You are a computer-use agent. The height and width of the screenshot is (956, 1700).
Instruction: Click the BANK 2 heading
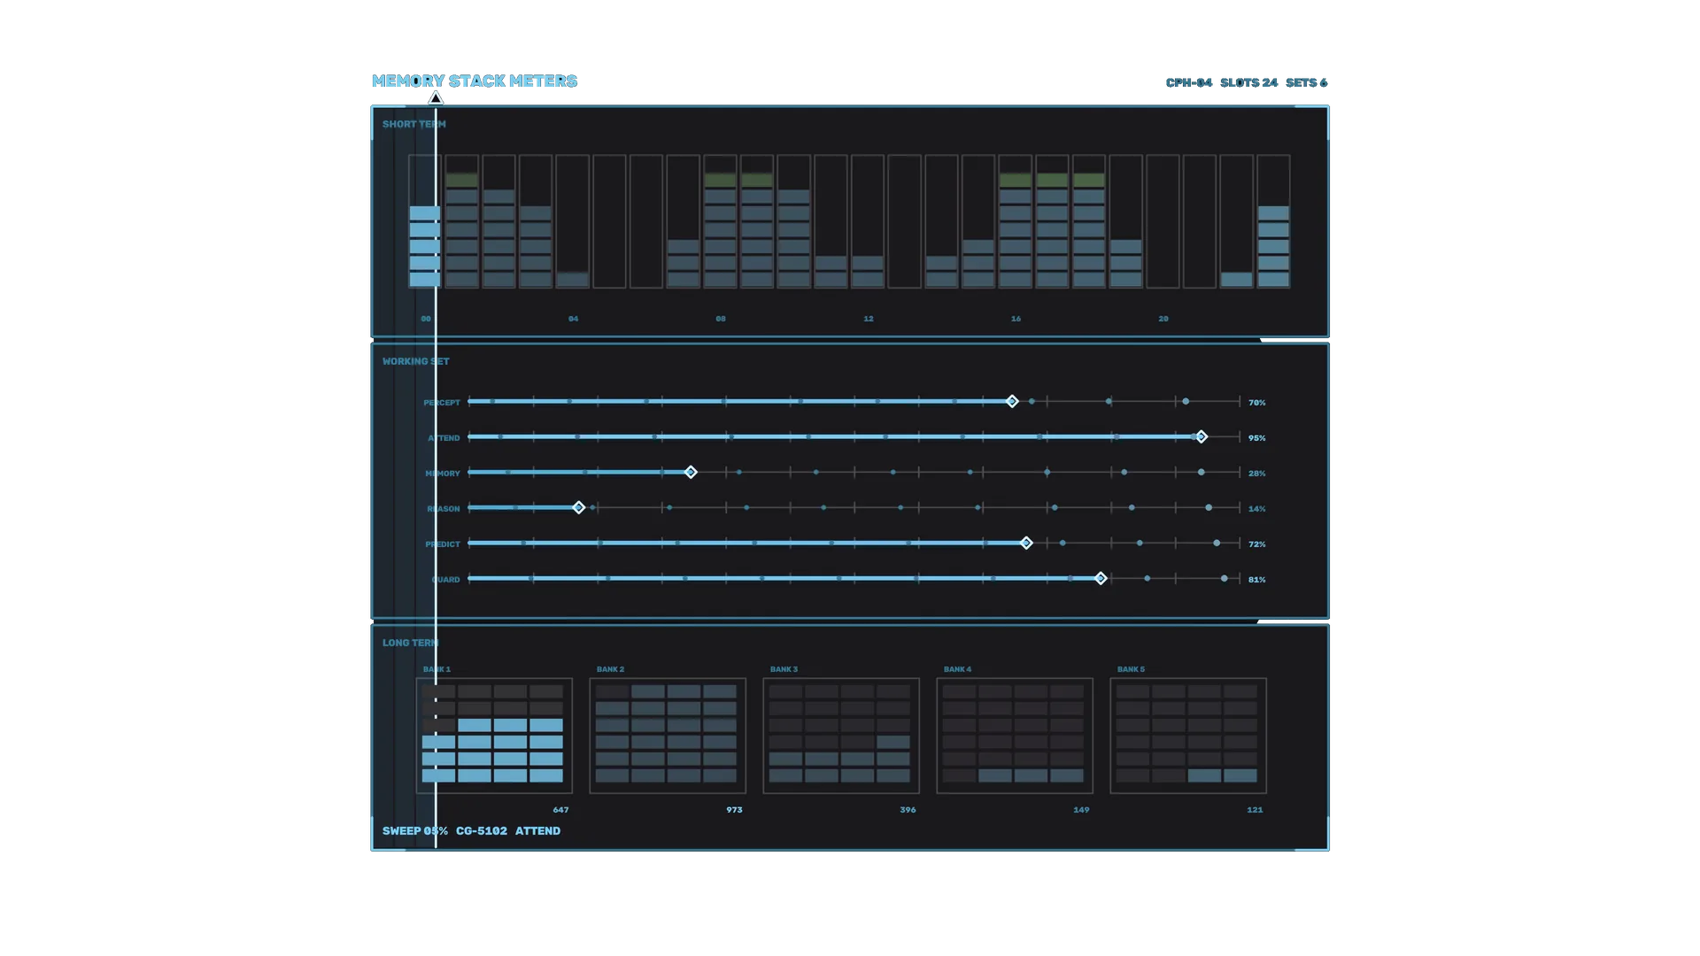pyautogui.click(x=610, y=669)
